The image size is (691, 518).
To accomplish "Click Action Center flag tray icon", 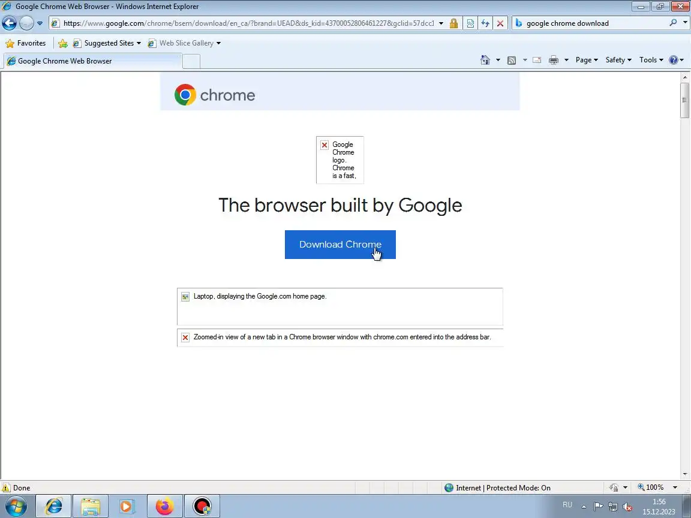I will pyautogui.click(x=598, y=507).
